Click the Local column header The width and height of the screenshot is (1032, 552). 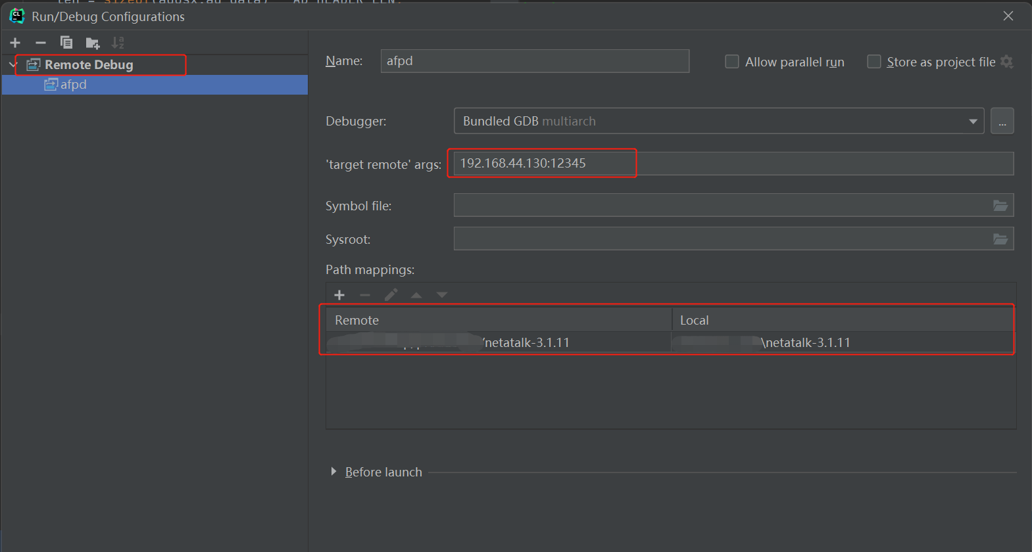pos(843,320)
